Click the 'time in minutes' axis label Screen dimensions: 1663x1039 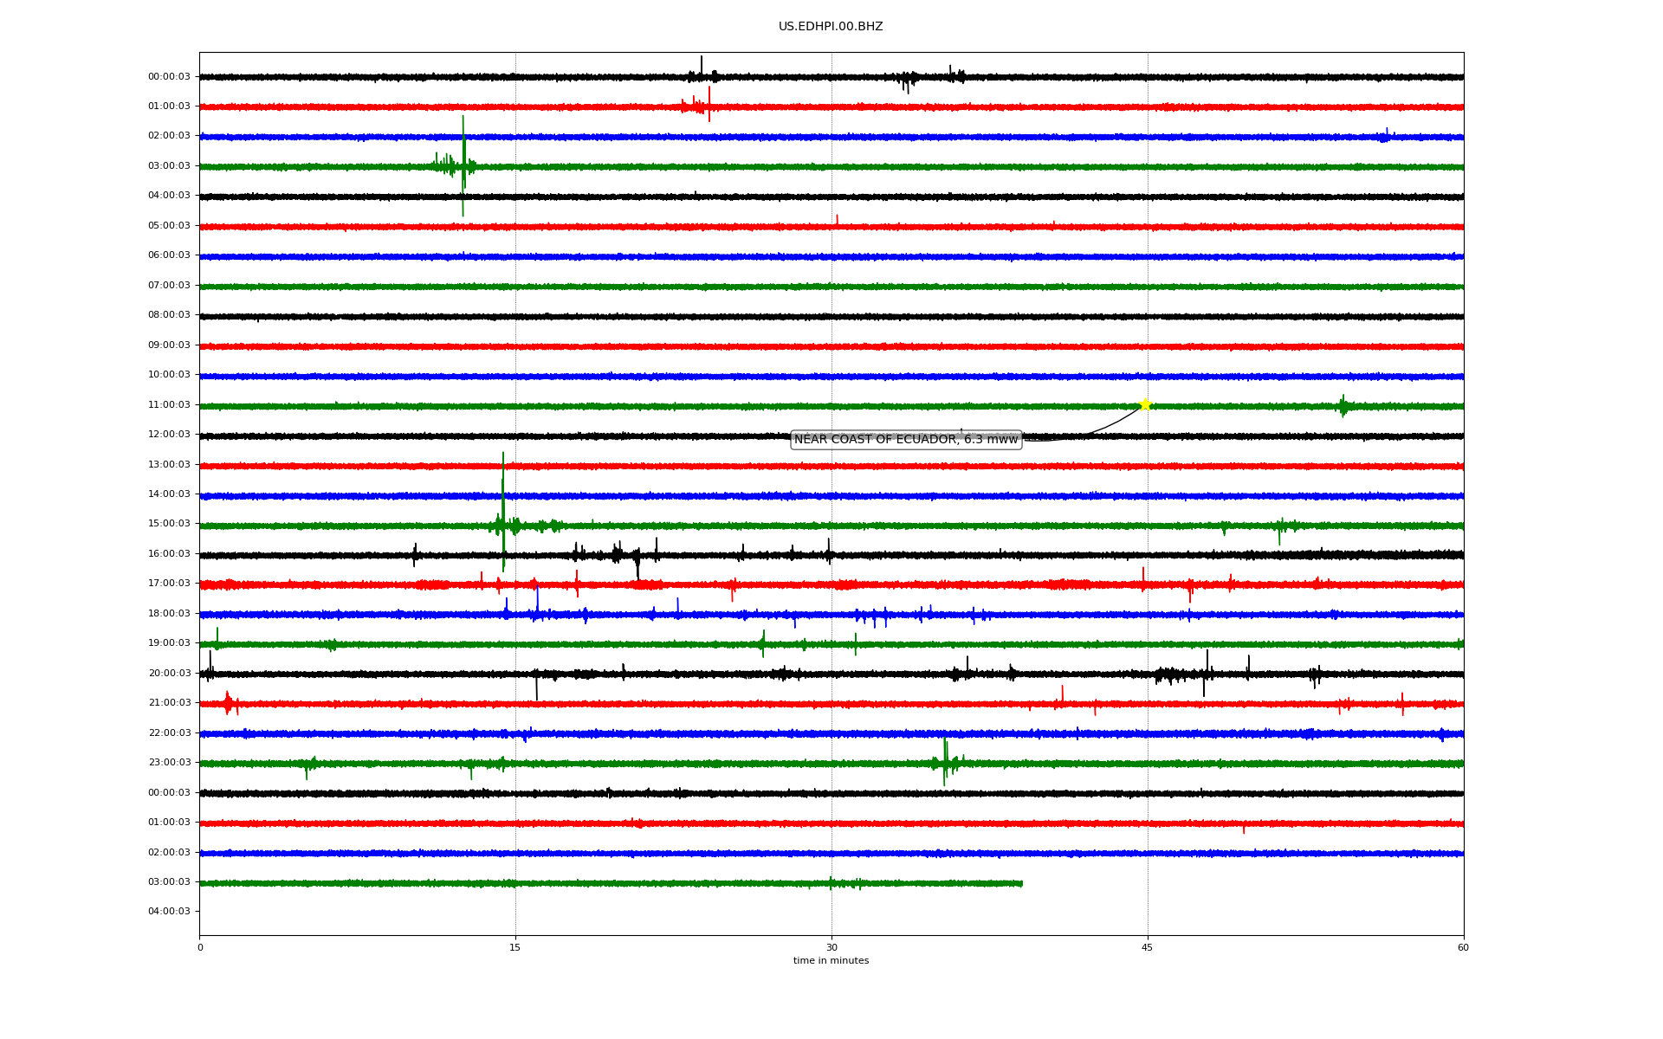click(x=831, y=961)
